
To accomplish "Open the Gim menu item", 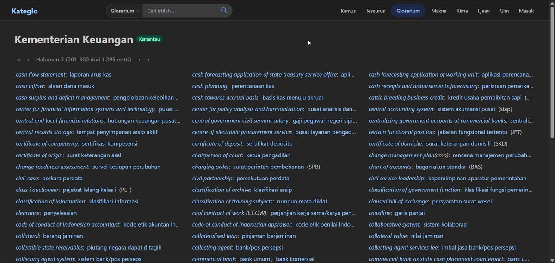I will click(x=504, y=11).
